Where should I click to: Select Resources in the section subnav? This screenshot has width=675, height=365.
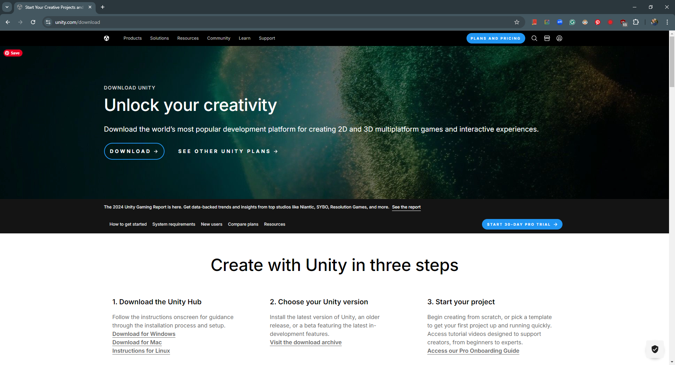tap(275, 224)
